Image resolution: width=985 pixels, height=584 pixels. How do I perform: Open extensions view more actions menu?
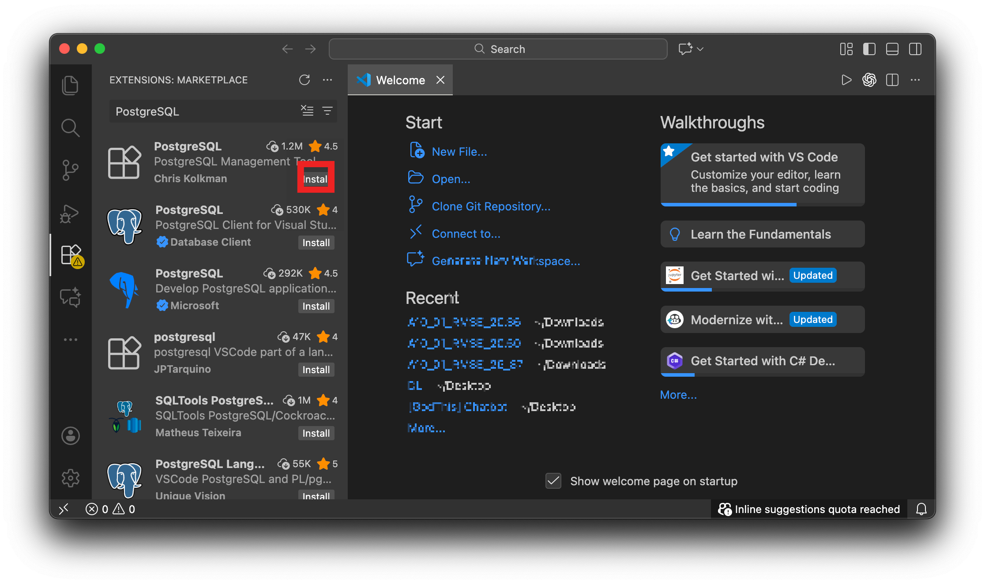pyautogui.click(x=327, y=80)
